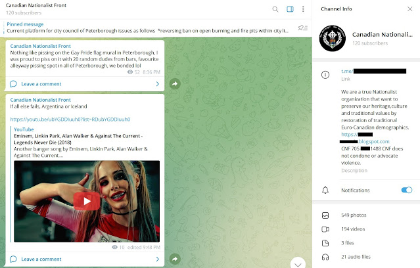Image resolution: width=420 pixels, height=268 pixels.
Task: Open the channel avatar logo
Action: tap(332, 38)
